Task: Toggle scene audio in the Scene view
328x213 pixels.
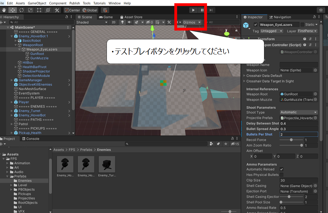Action: point(129,22)
